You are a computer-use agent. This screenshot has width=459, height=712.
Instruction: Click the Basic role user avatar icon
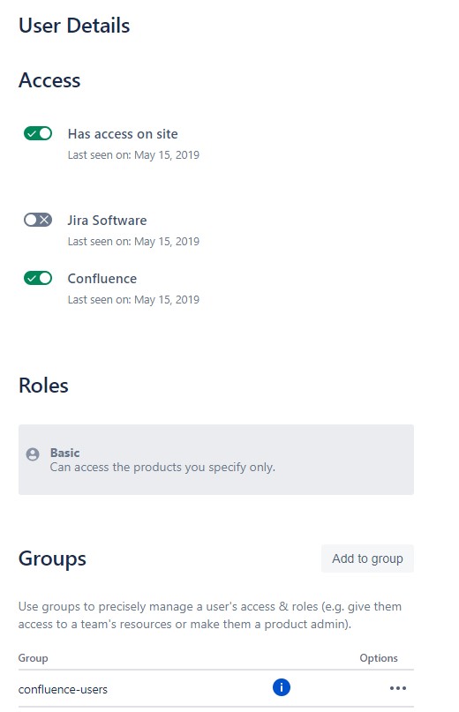[33, 454]
